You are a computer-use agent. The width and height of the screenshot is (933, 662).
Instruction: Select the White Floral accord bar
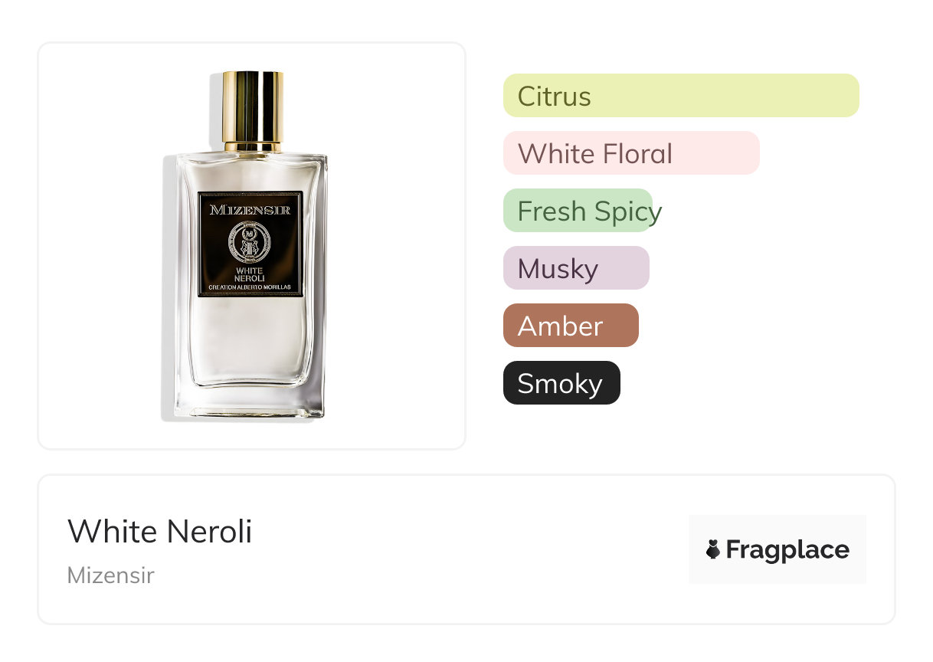click(631, 153)
